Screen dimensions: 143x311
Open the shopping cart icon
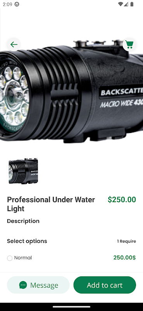(129, 44)
